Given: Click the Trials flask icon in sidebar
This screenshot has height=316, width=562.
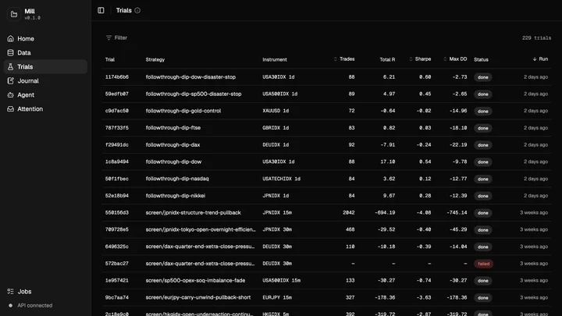Looking at the screenshot, I should pos(10,66).
